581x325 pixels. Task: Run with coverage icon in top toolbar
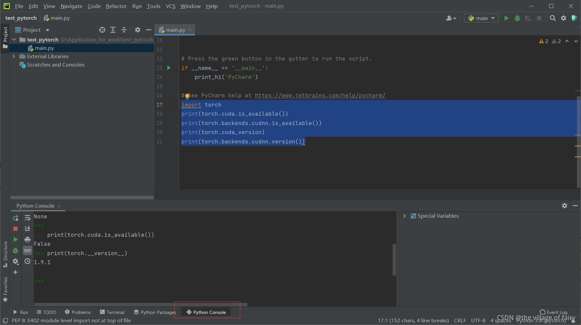coord(528,18)
